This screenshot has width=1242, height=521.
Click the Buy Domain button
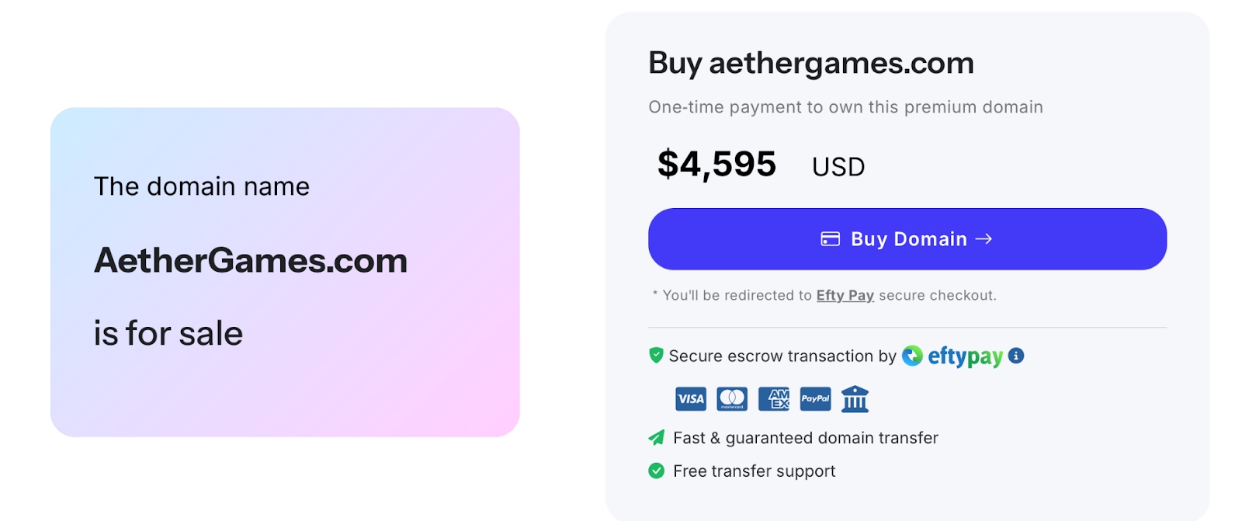coord(907,239)
